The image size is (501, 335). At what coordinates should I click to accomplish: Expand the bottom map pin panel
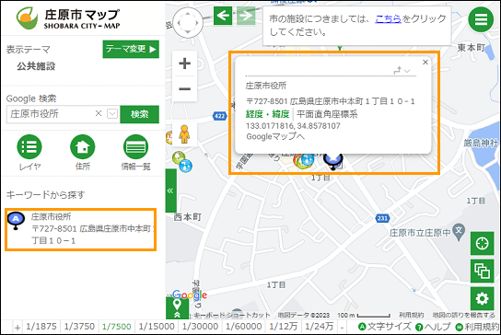pos(177,308)
